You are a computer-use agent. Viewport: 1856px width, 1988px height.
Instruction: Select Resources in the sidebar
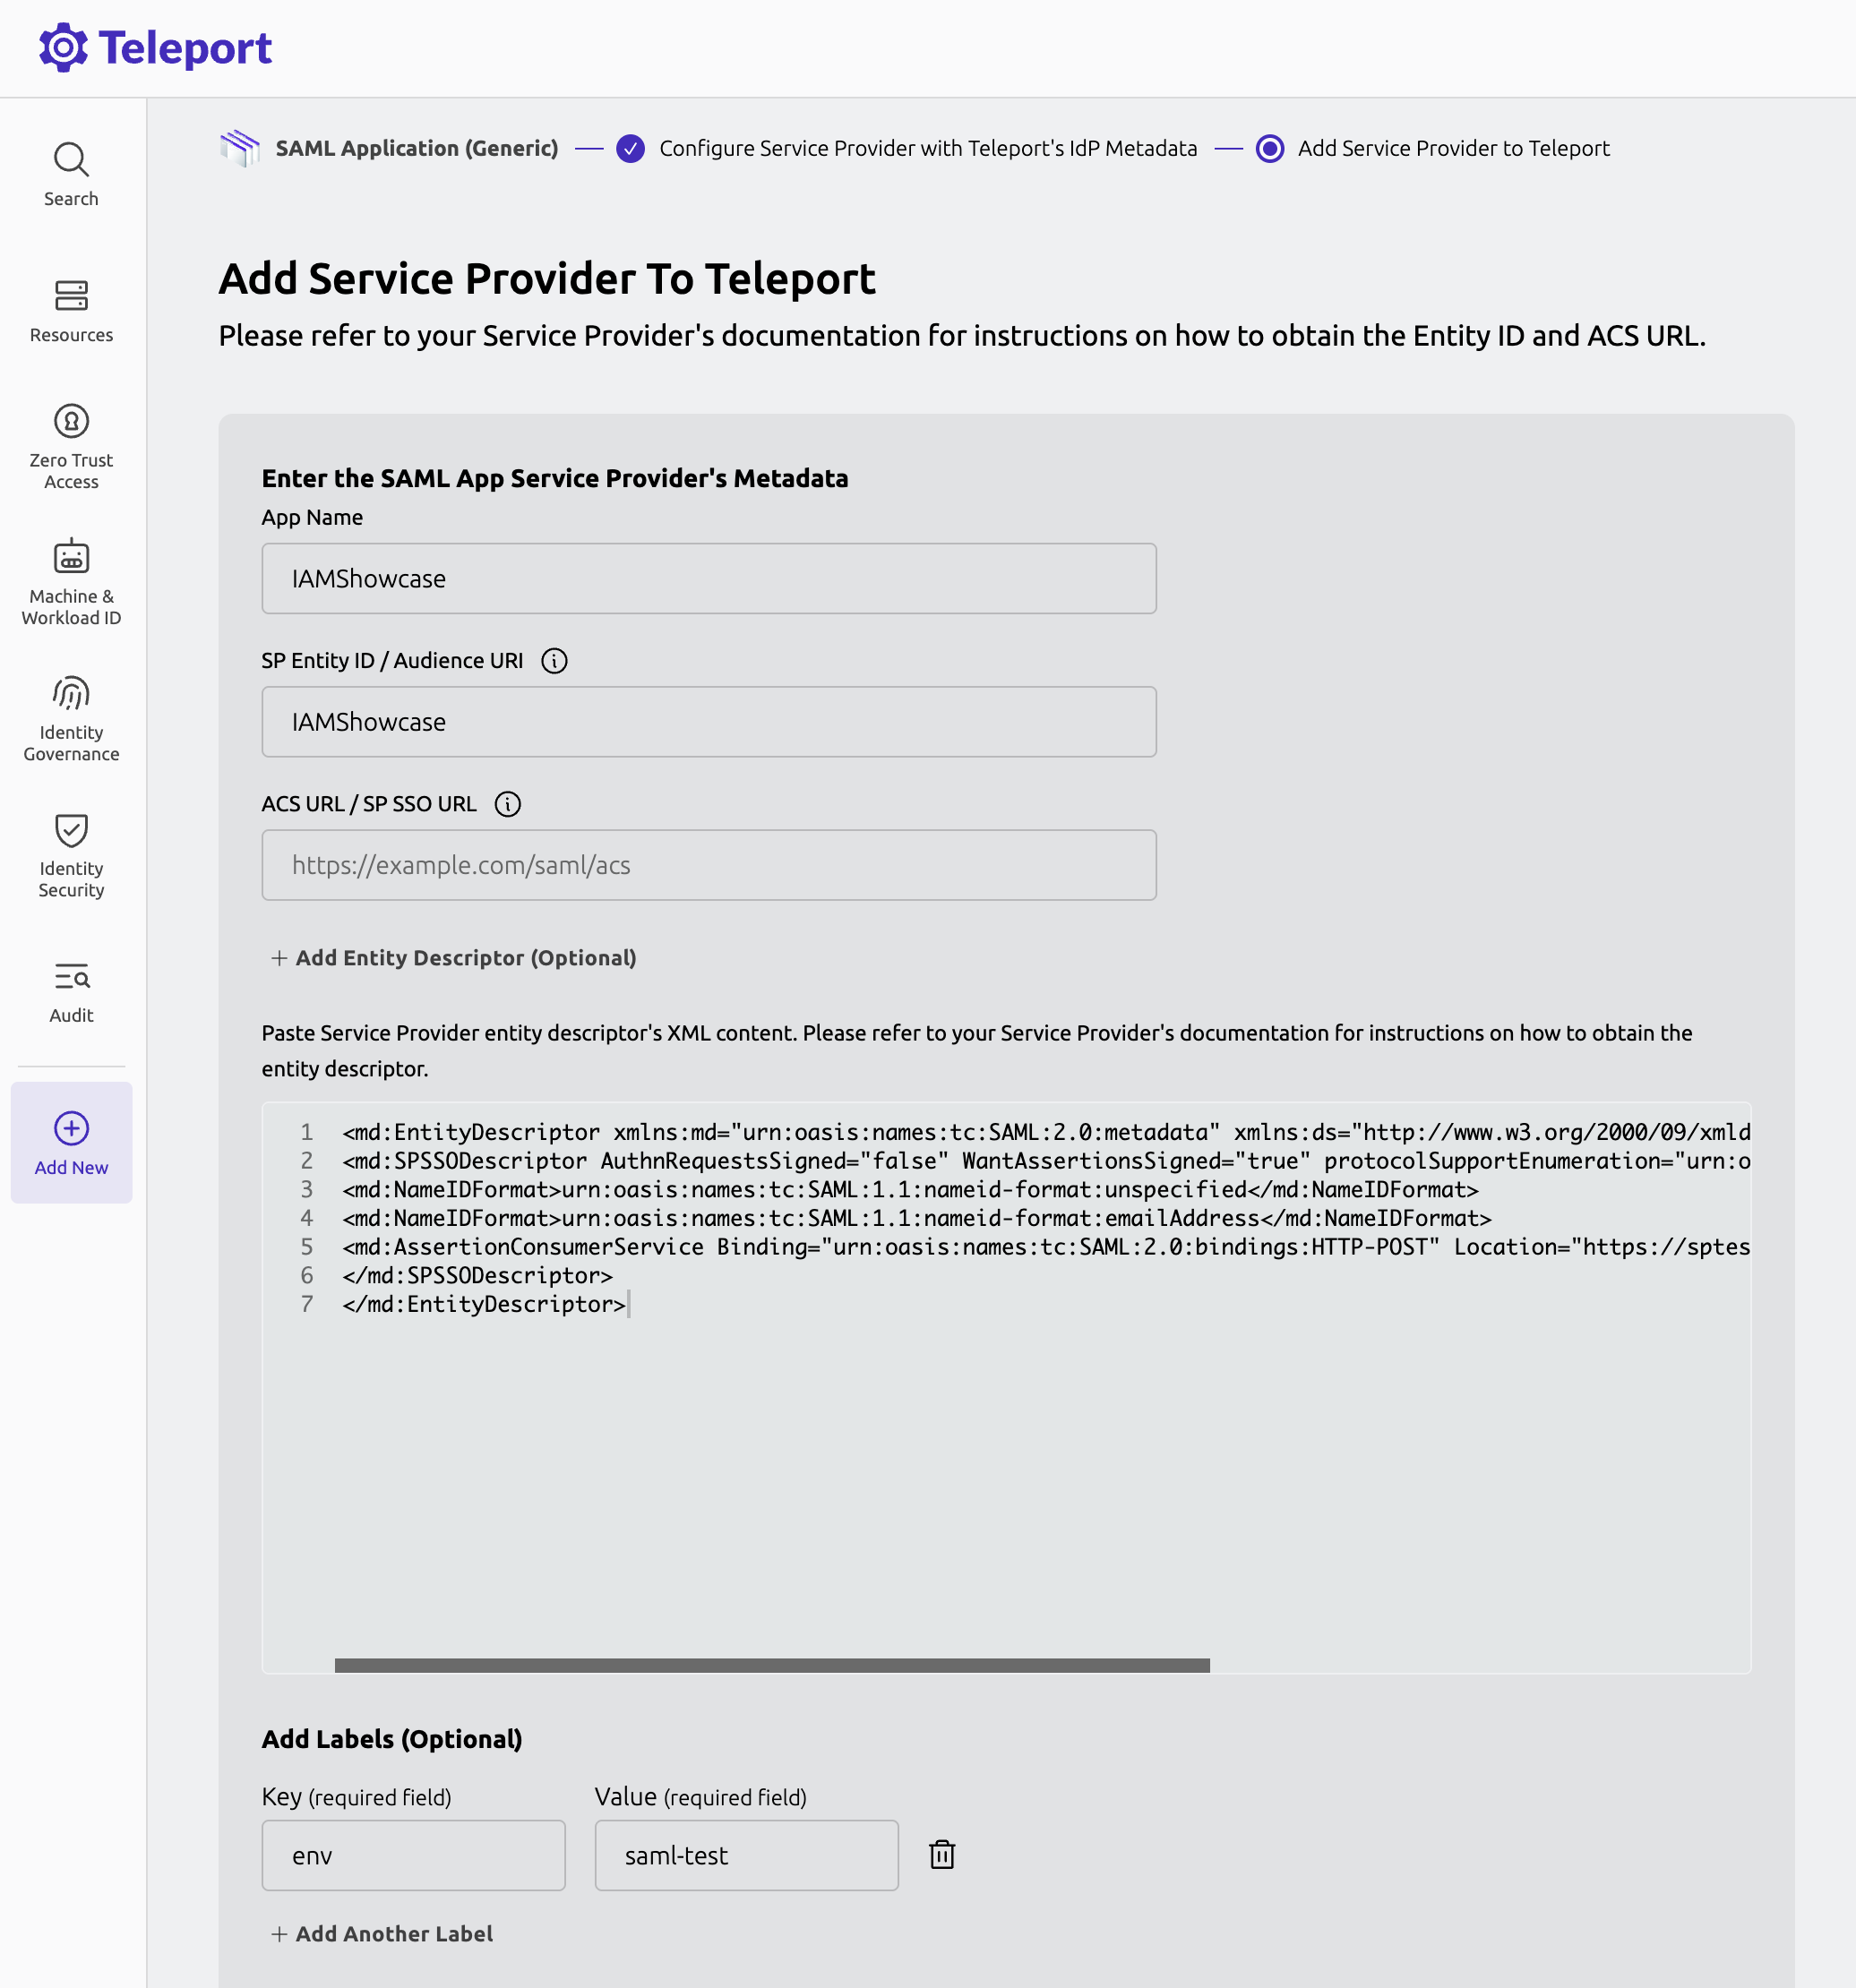pyautogui.click(x=70, y=310)
